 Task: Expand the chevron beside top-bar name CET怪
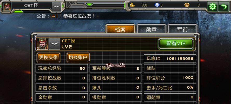coord(57,6)
